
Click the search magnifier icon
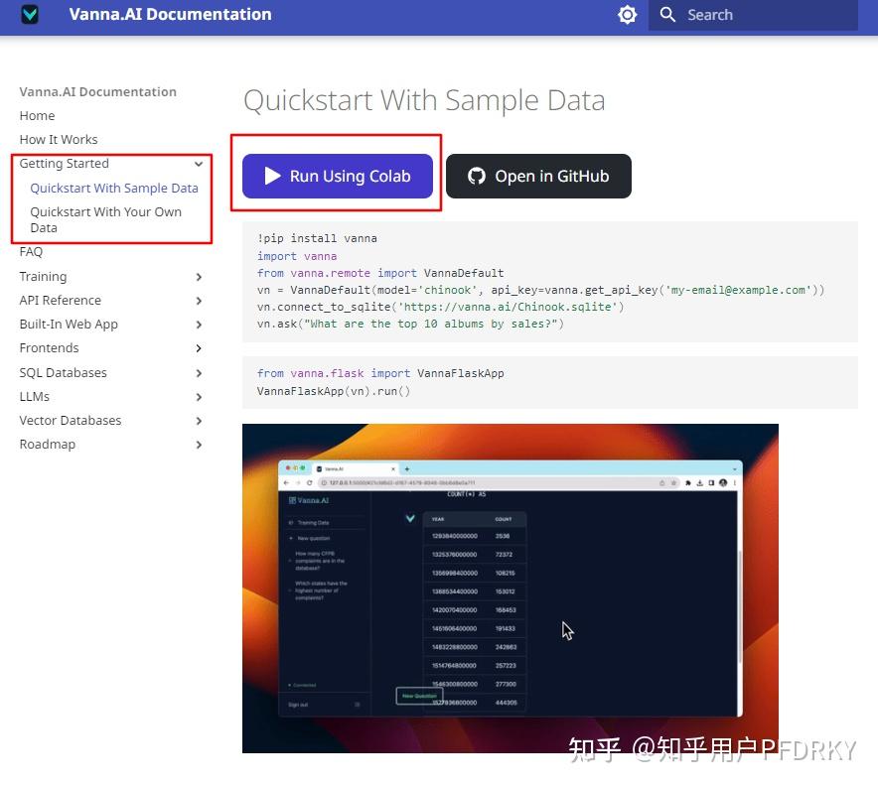[x=667, y=15]
